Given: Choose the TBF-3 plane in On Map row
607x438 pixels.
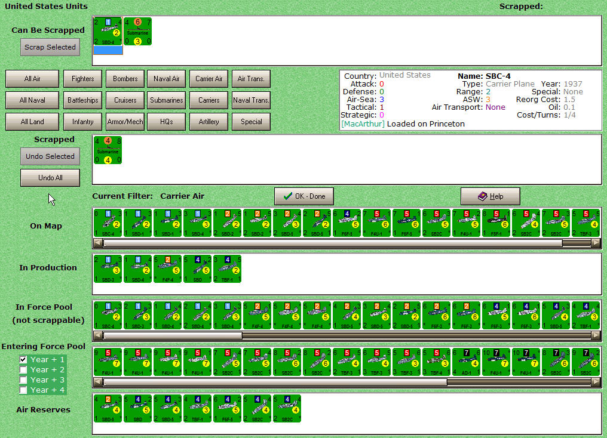Looking at the screenshot, I should pyautogui.click(x=585, y=223).
